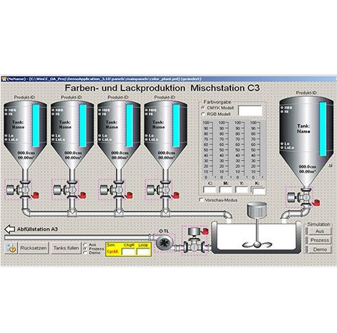
Task: Click the TL status lamp near the pump
Action: (x=161, y=231)
